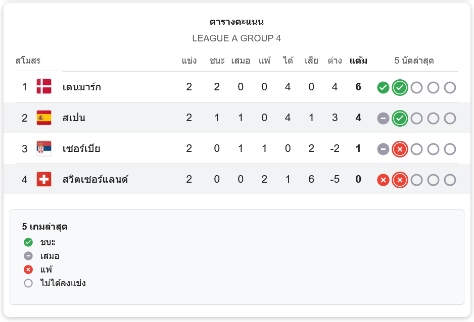474x322 pixels.
Task: Click Serbia's outlined red loss icon
Action: (400, 149)
